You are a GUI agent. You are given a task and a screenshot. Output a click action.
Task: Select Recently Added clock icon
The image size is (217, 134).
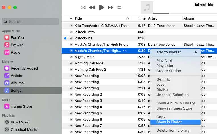click(x=7, y=68)
